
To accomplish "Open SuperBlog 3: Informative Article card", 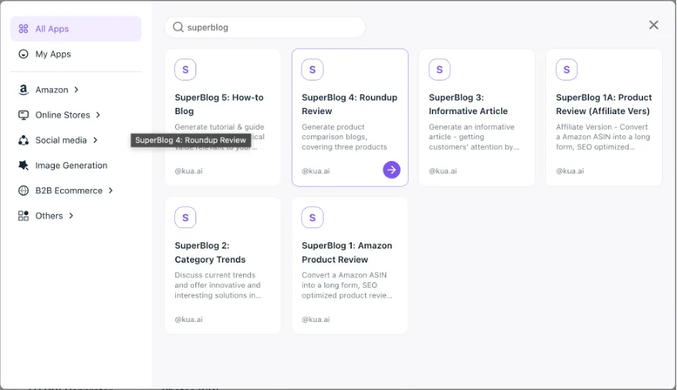I will (476, 117).
